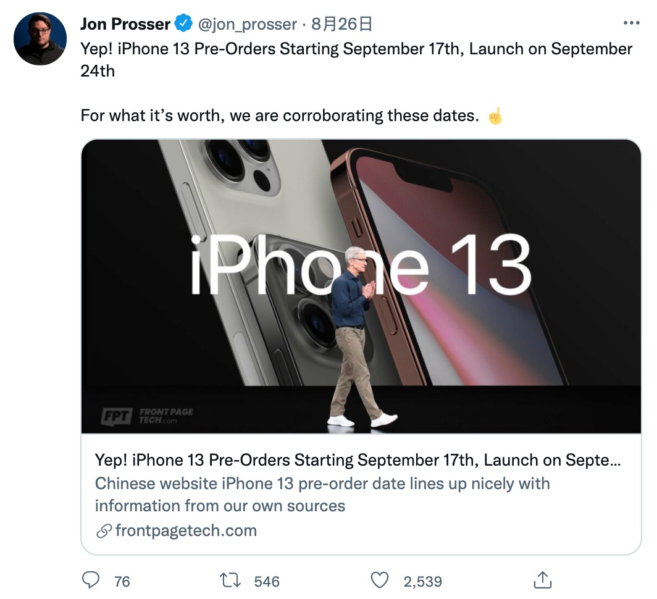The width and height of the screenshot is (657, 599).
Task: Share tweet using the upload arrow icon
Action: coord(543,580)
